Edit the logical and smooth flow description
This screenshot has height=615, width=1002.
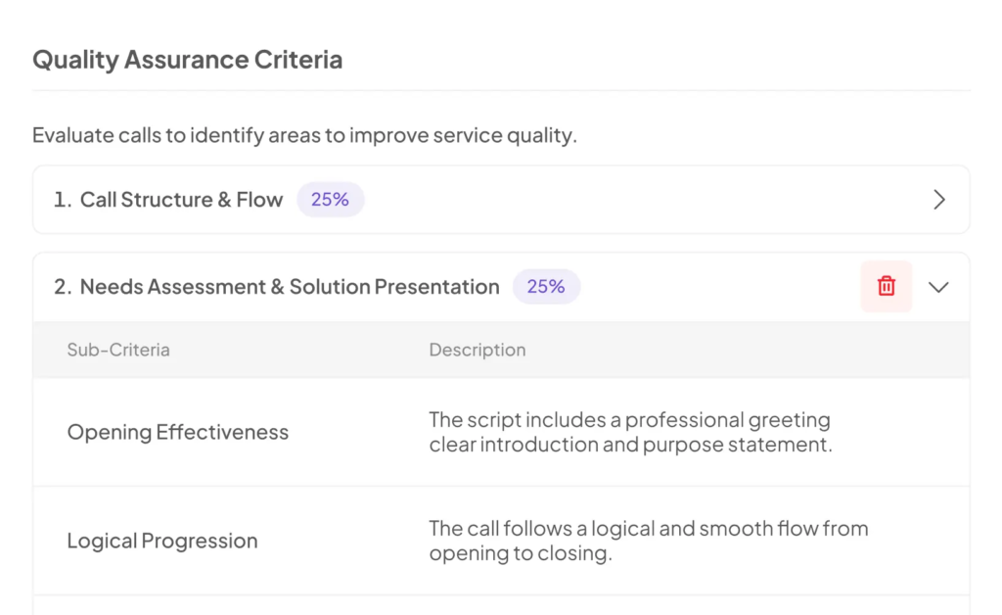point(649,541)
